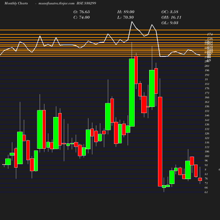The height and width of the screenshot is (220, 220).
Task: Click the tallest green candle near the peak
Action: (132, 92)
